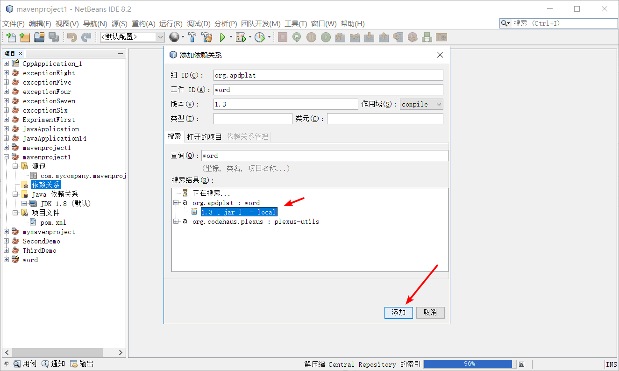Viewport: 619px width, 371px height.
Task: Minimize the 项目 panel with dash icon
Action: coord(121,54)
